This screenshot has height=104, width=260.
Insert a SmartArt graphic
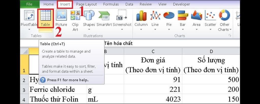(104, 18)
